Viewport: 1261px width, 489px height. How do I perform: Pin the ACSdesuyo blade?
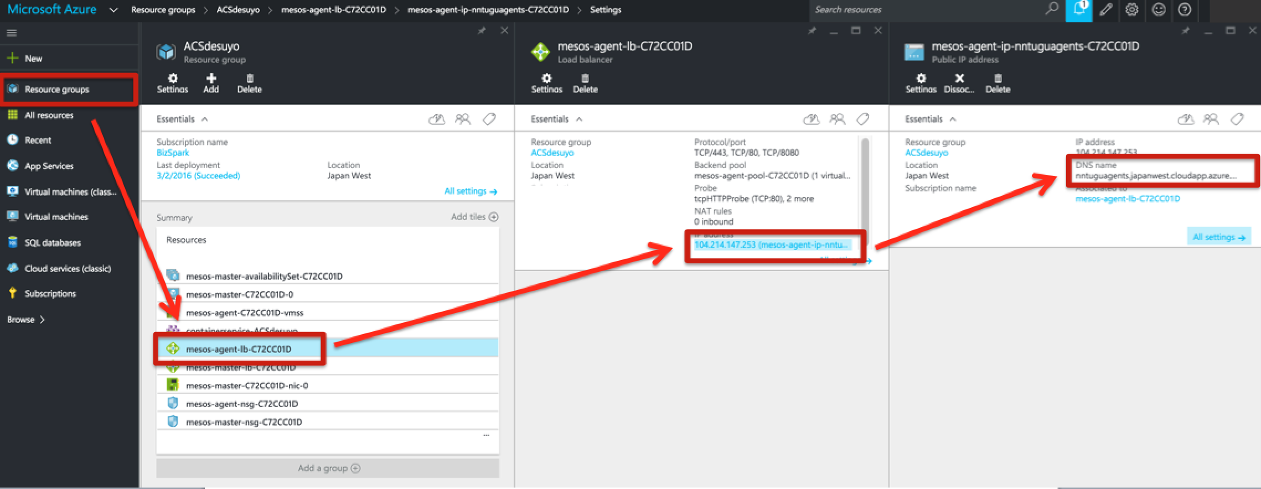pos(482,31)
